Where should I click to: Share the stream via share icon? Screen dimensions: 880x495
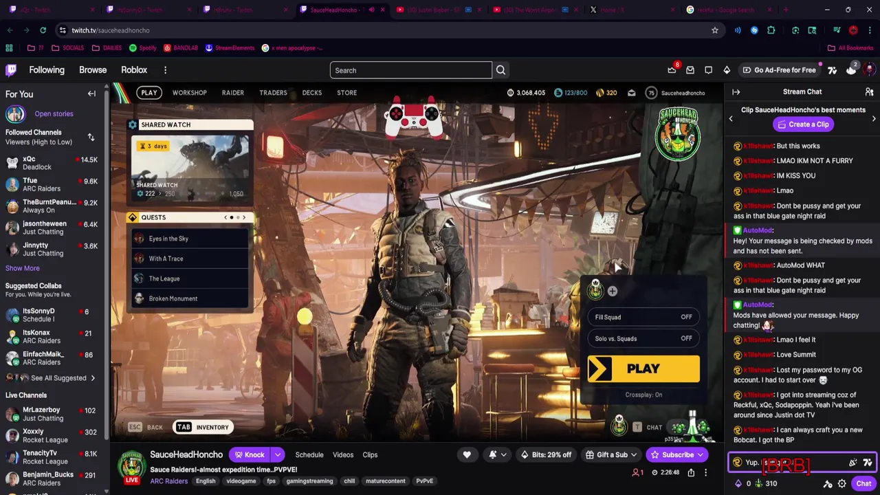click(691, 472)
